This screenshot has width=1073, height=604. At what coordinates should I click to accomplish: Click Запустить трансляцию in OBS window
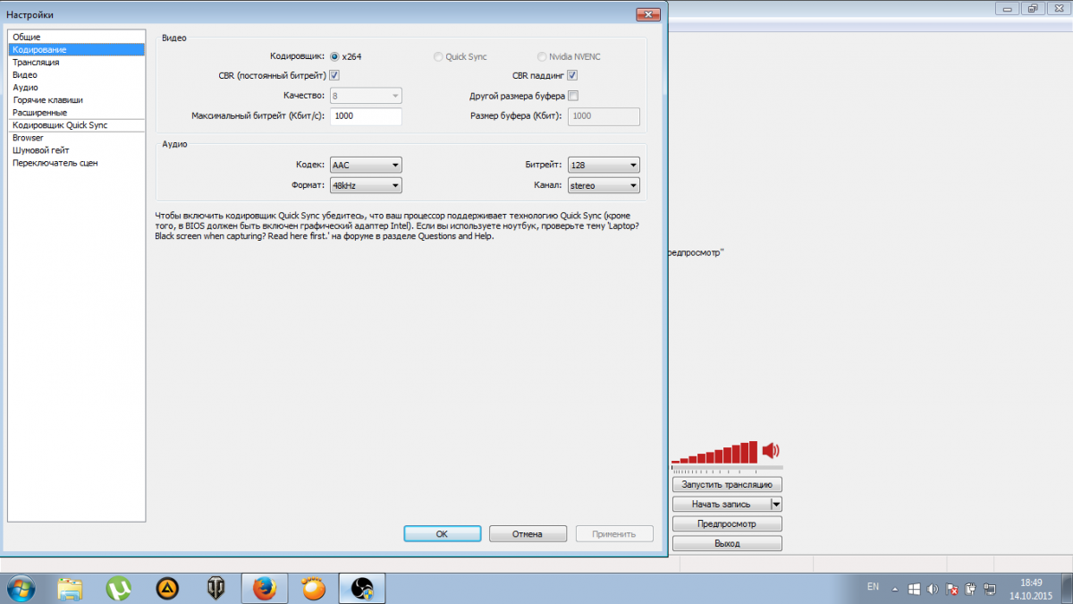pos(727,484)
